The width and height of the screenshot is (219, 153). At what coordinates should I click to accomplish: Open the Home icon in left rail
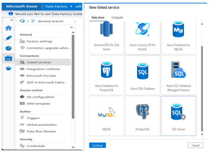click(x=8, y=28)
